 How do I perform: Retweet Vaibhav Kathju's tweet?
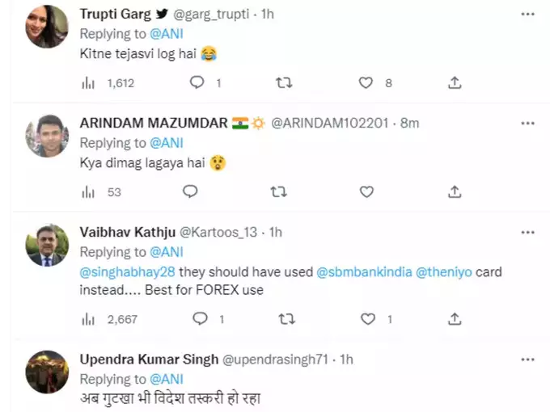286,319
